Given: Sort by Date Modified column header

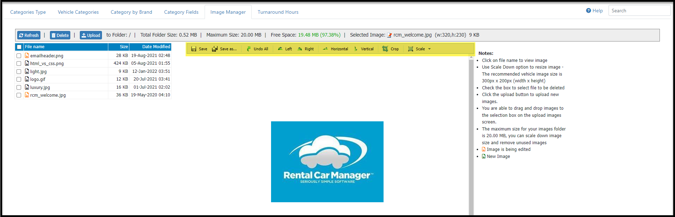Looking at the screenshot, I should [150, 47].
